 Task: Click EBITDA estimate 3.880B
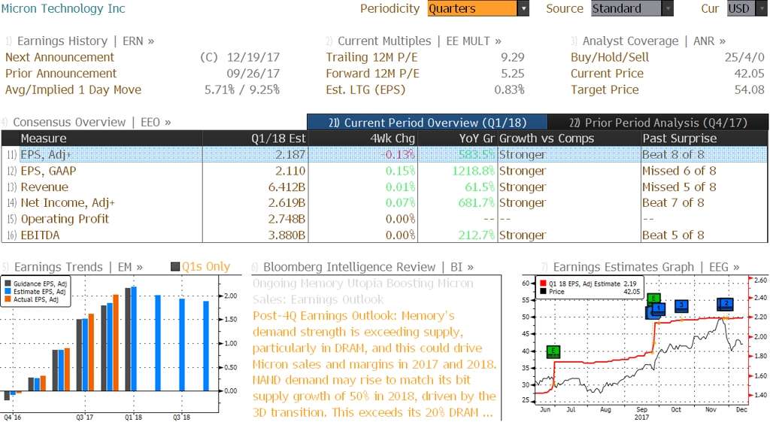(x=286, y=235)
